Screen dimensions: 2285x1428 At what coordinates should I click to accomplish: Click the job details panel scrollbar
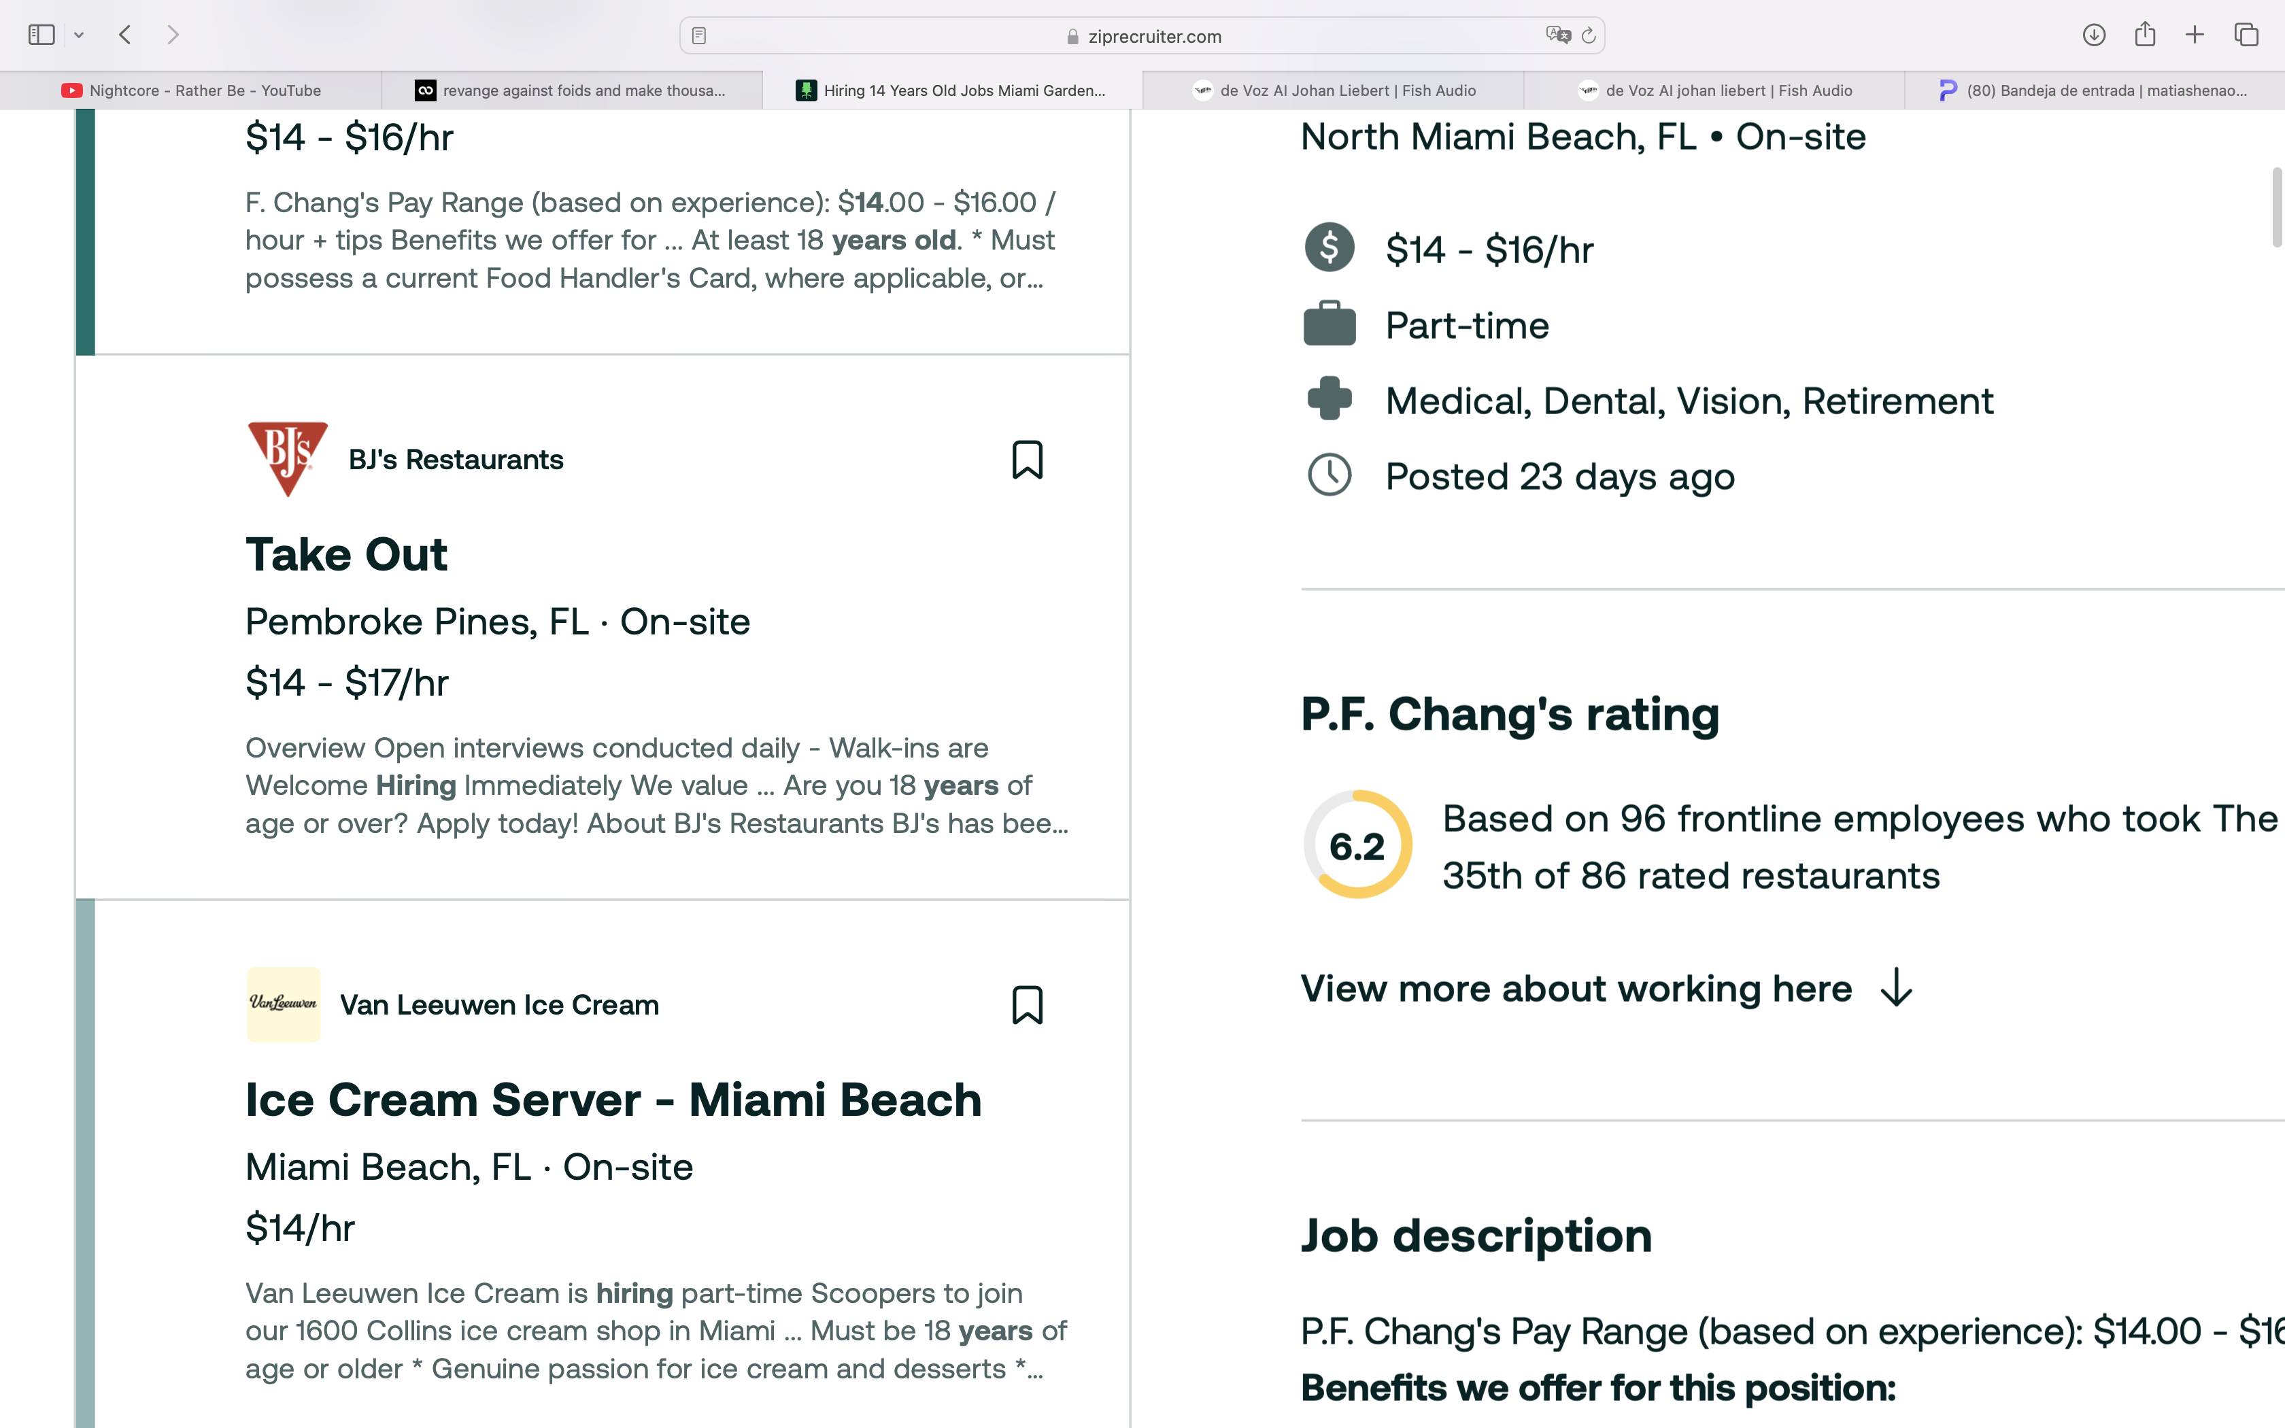pyautogui.click(x=2277, y=208)
